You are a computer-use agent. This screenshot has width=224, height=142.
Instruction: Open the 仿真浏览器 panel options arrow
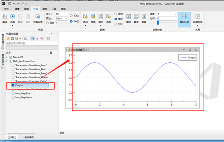coord(52,34)
